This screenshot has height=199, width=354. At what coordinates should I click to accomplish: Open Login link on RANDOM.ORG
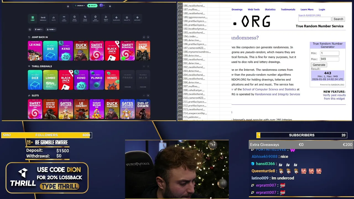pyautogui.click(x=322, y=9)
